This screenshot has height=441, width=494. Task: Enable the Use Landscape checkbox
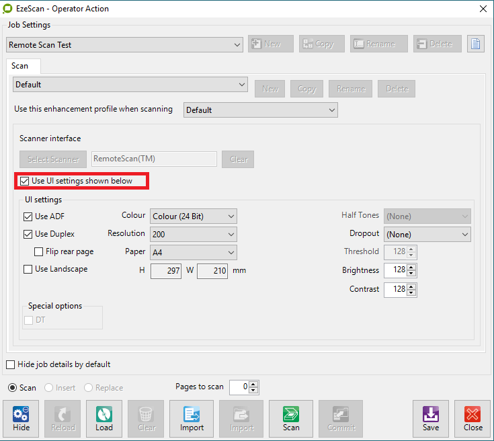[x=28, y=270]
